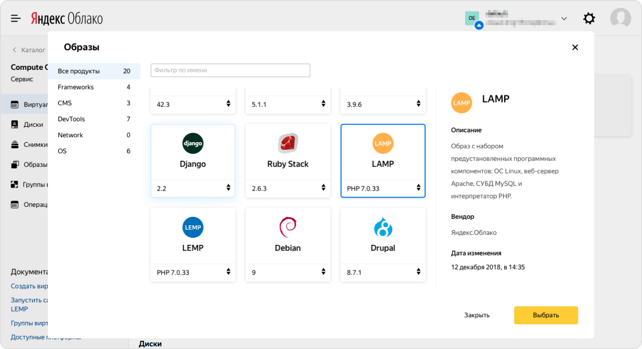Open settings via the gear icon
Screen dimensions: 642x349
click(589, 19)
